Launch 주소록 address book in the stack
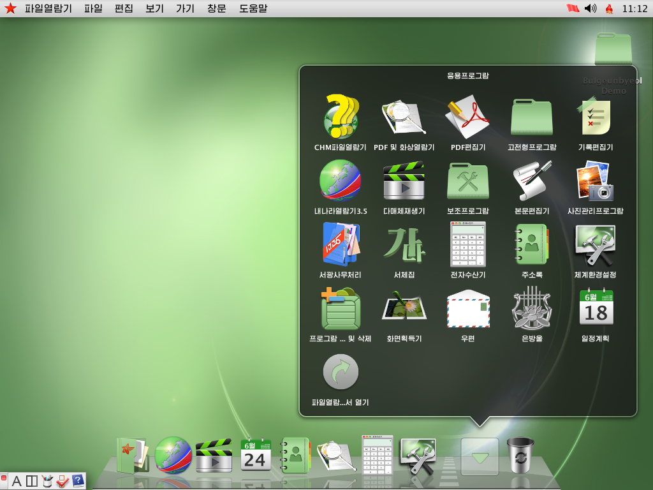 click(532, 244)
